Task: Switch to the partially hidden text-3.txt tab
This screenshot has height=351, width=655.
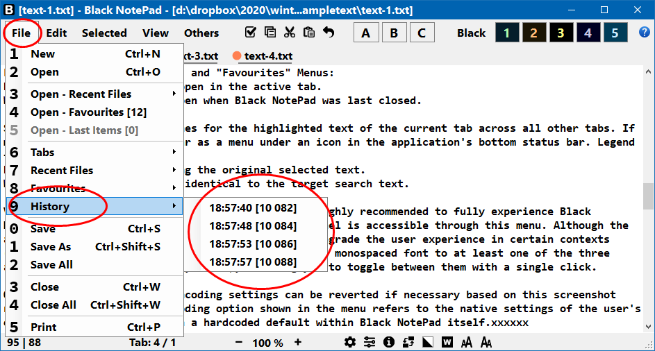Action: (201, 56)
